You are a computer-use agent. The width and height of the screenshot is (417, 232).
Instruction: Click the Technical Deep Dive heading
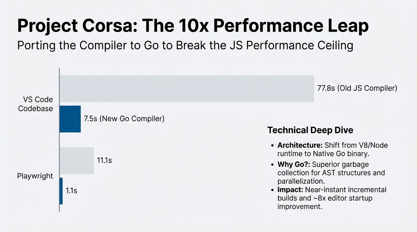tap(310, 130)
